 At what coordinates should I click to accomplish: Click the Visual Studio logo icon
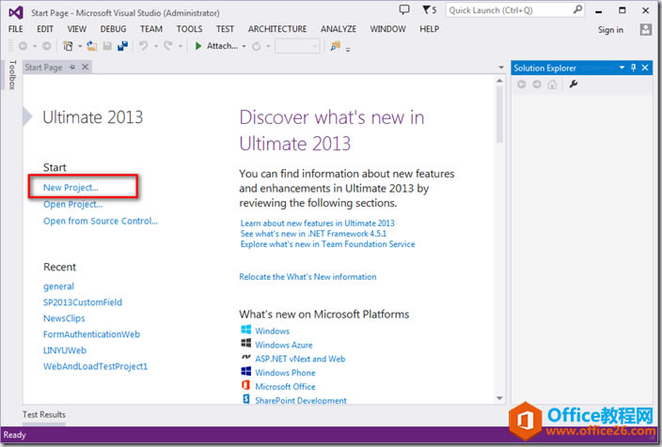(x=16, y=12)
